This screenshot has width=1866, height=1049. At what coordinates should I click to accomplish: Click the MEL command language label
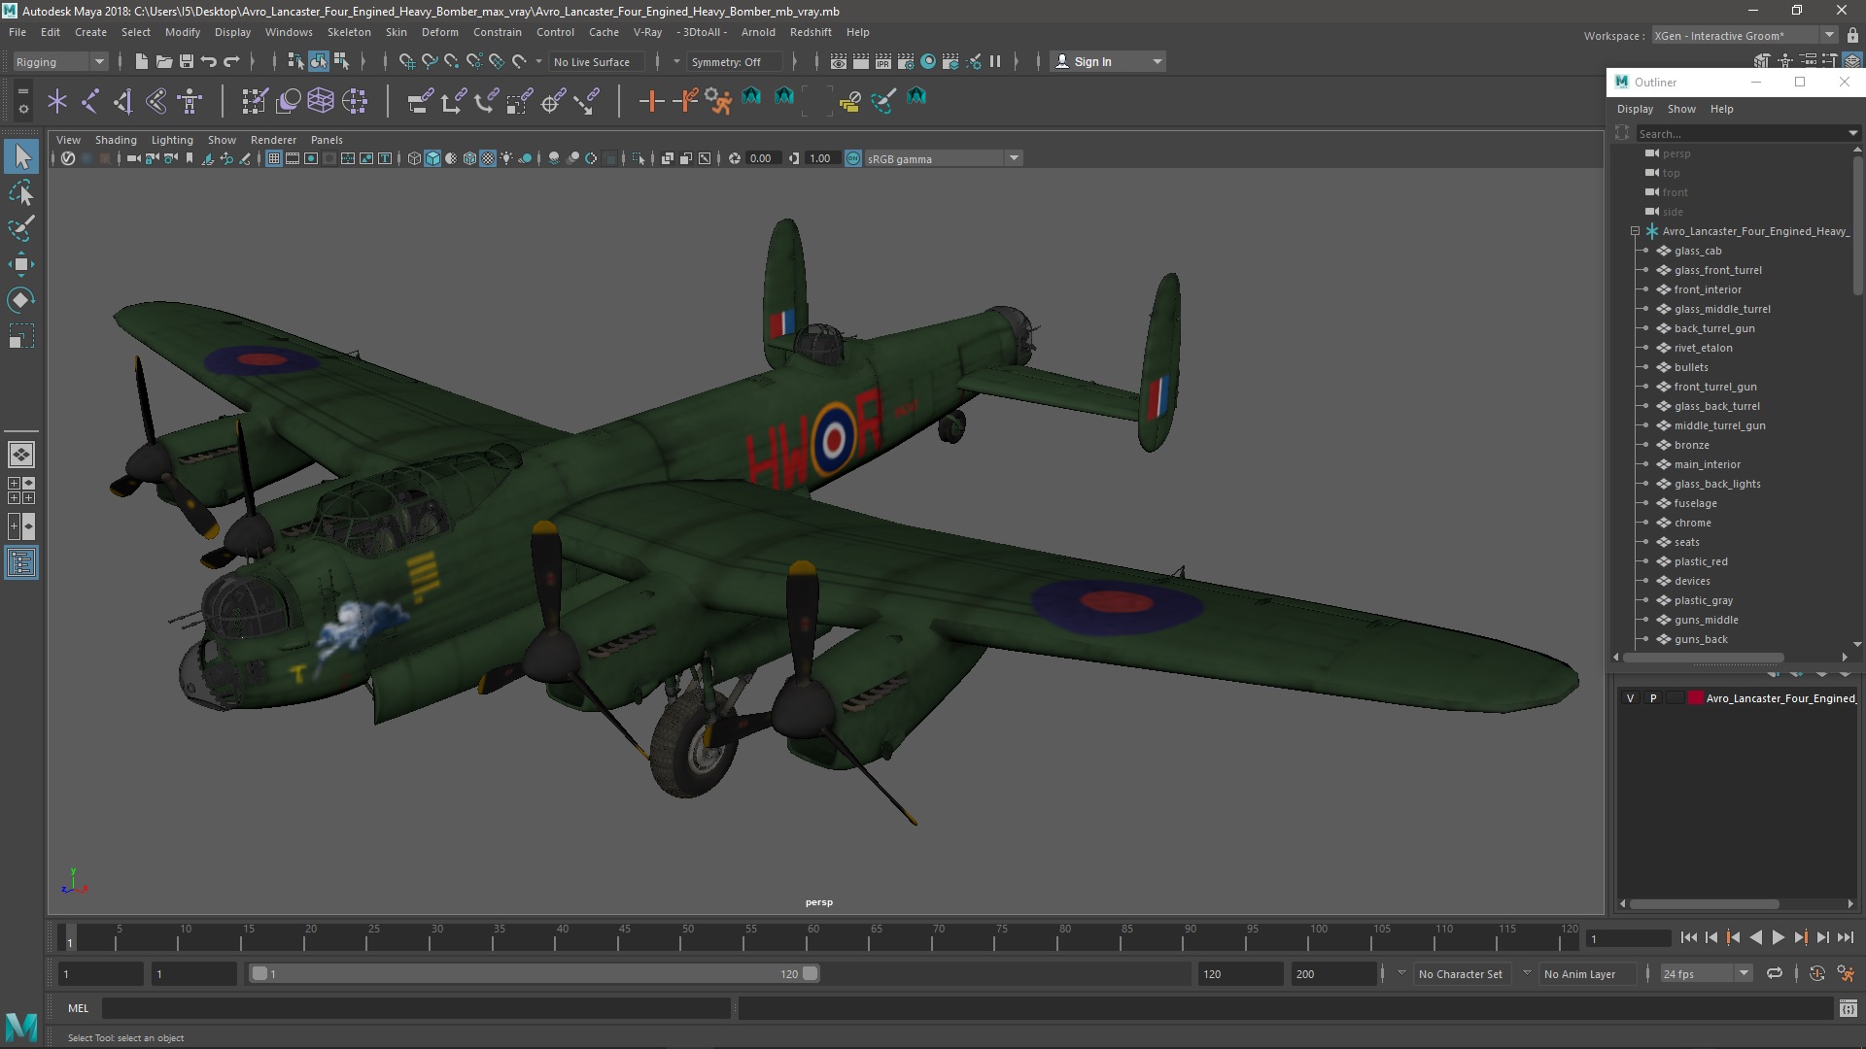click(x=78, y=1008)
